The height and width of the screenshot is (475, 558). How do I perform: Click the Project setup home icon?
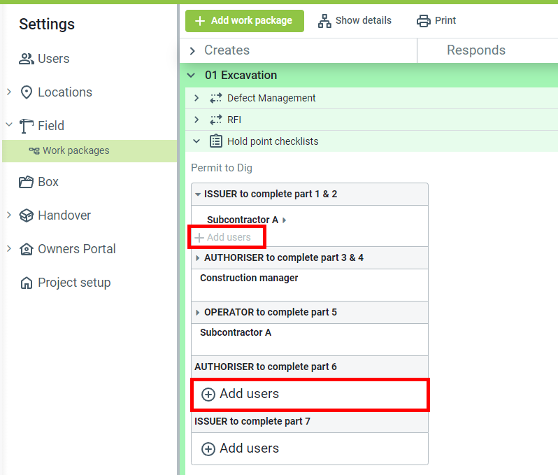coord(27,283)
